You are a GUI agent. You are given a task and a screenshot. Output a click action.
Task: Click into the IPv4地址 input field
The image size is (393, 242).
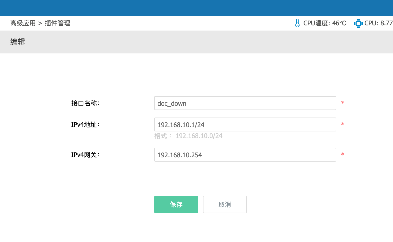coord(245,124)
